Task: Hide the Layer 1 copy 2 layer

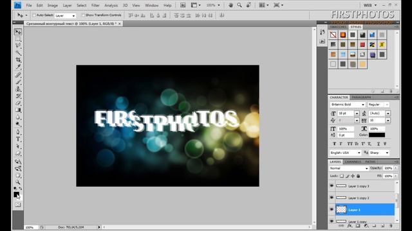Action: pyautogui.click(x=332, y=198)
